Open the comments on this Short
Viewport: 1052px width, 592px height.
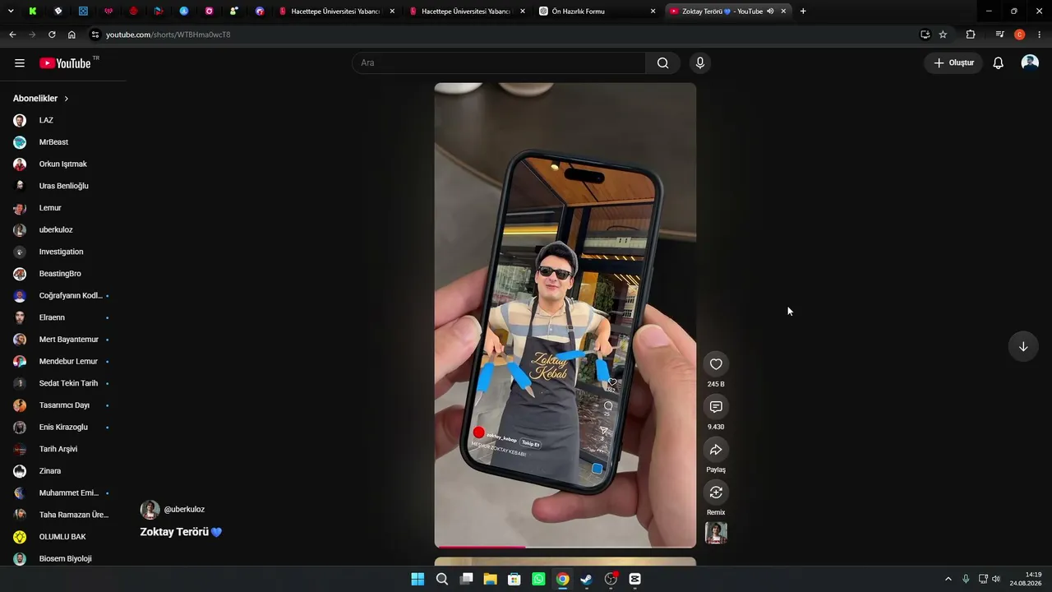click(716, 407)
